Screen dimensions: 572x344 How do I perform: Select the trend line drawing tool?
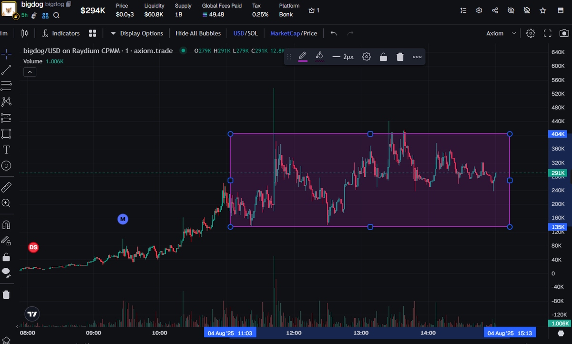tap(6, 70)
